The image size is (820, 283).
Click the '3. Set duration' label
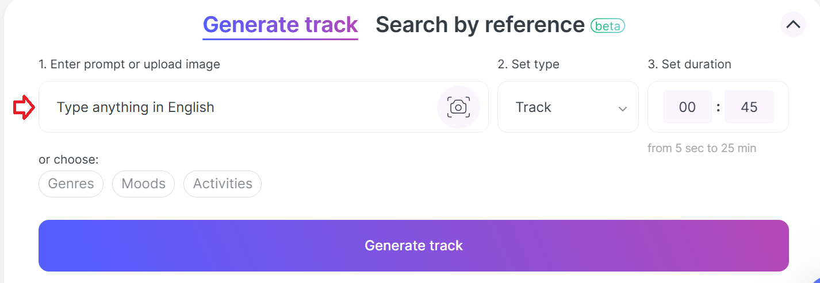click(x=689, y=64)
